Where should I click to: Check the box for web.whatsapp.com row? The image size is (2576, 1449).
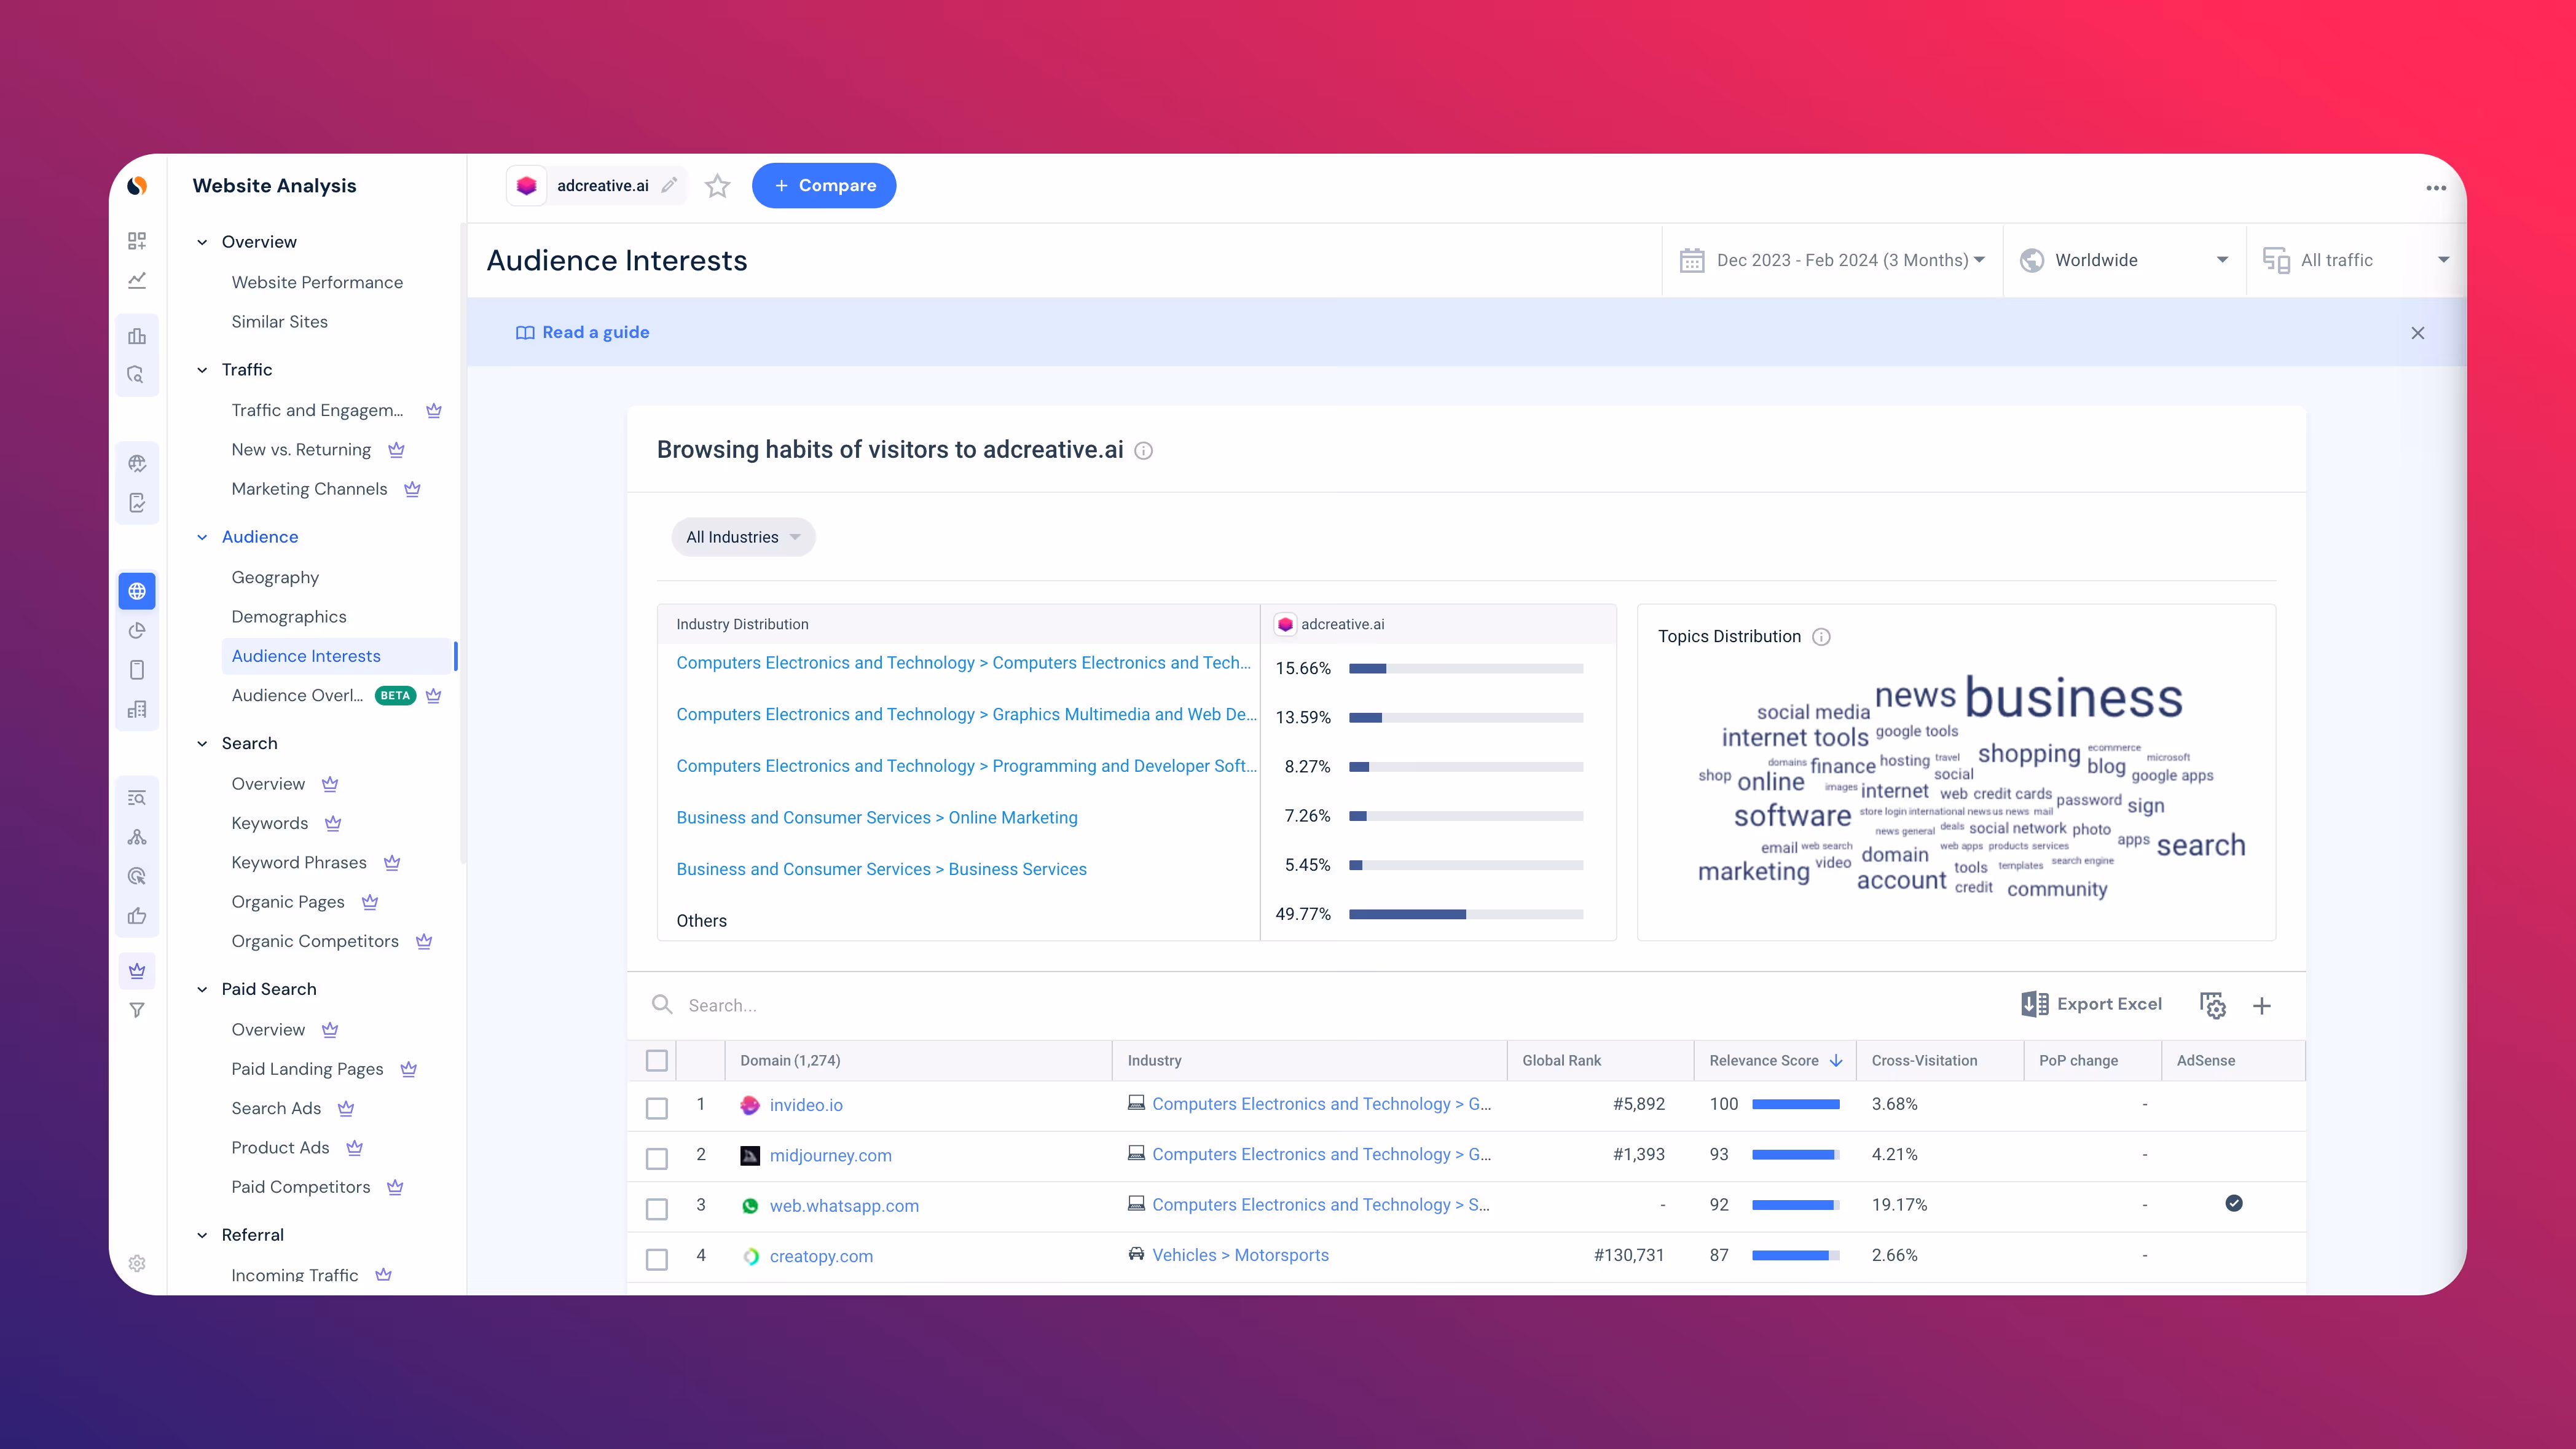tap(657, 1209)
